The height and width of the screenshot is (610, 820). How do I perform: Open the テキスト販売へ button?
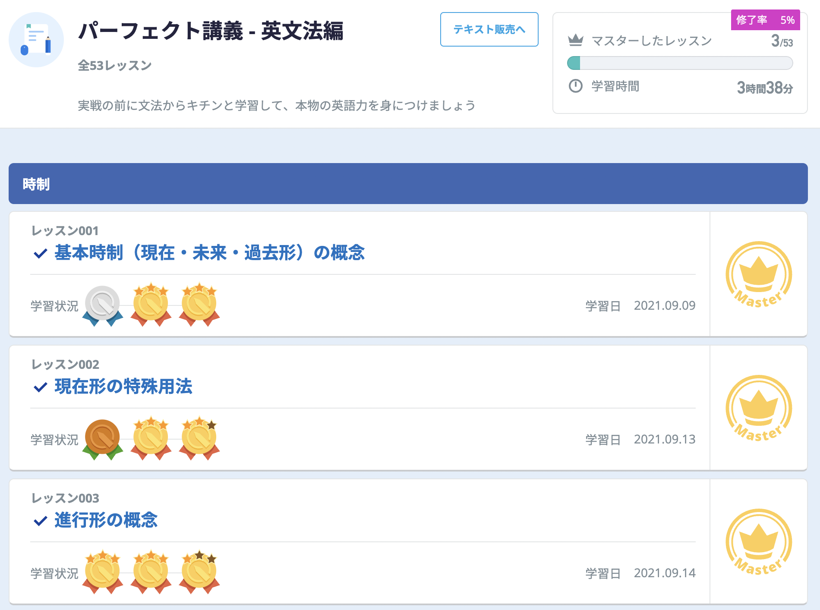pyautogui.click(x=489, y=29)
